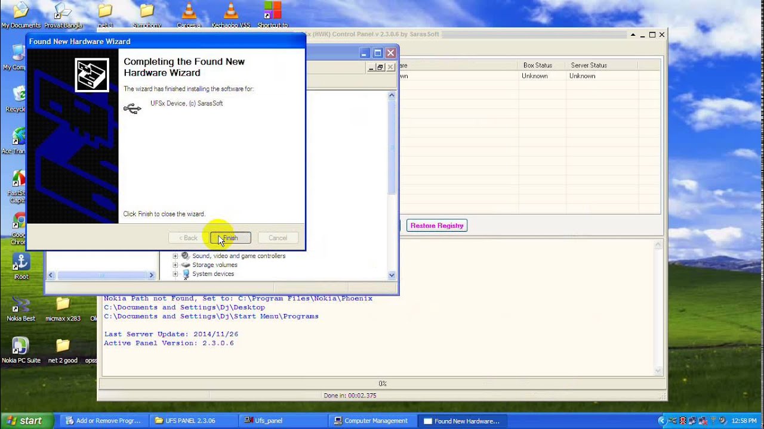Open the Nokia Best desktop shortcut

point(21,308)
